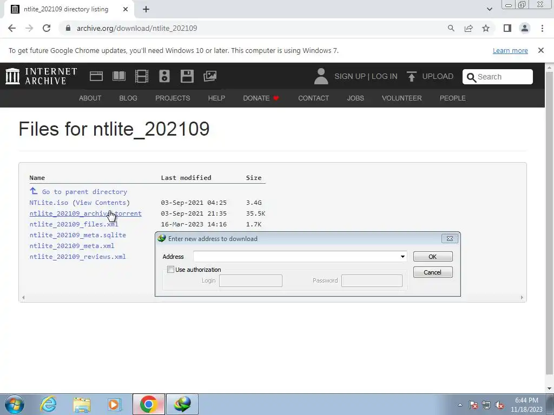Open ntlite_202109_meta.xml link
554x415 pixels.
72,246
